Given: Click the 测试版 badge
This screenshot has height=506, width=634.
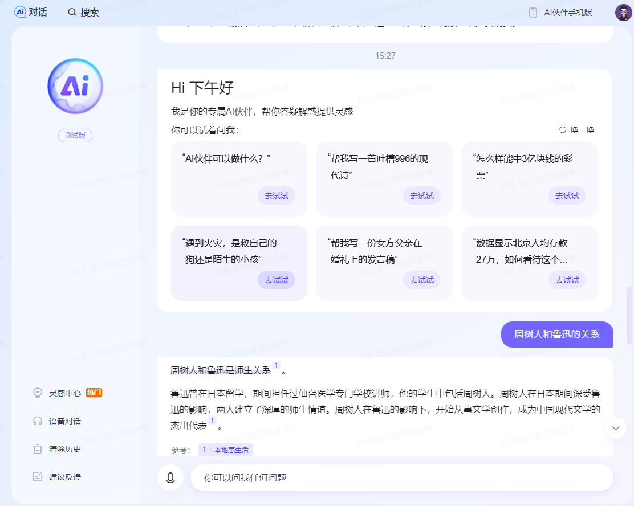Looking at the screenshot, I should tap(75, 136).
